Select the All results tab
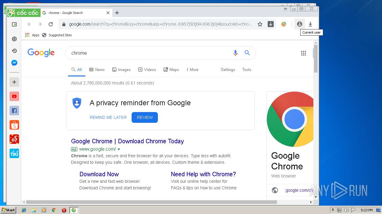 click(77, 70)
